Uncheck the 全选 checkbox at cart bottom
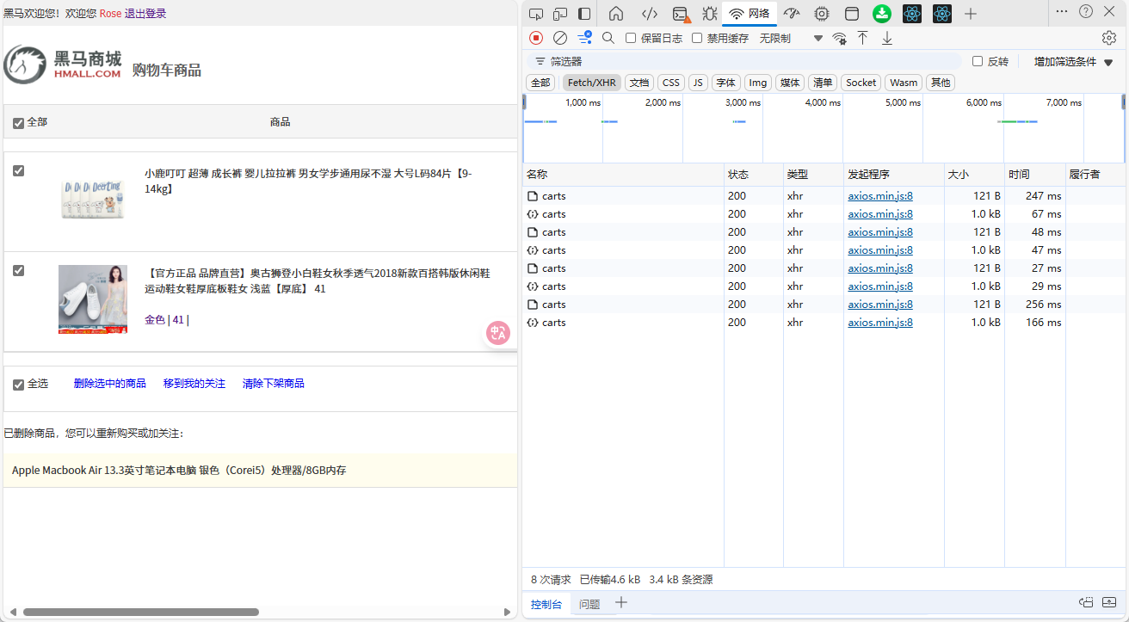1129x622 pixels. tap(19, 385)
